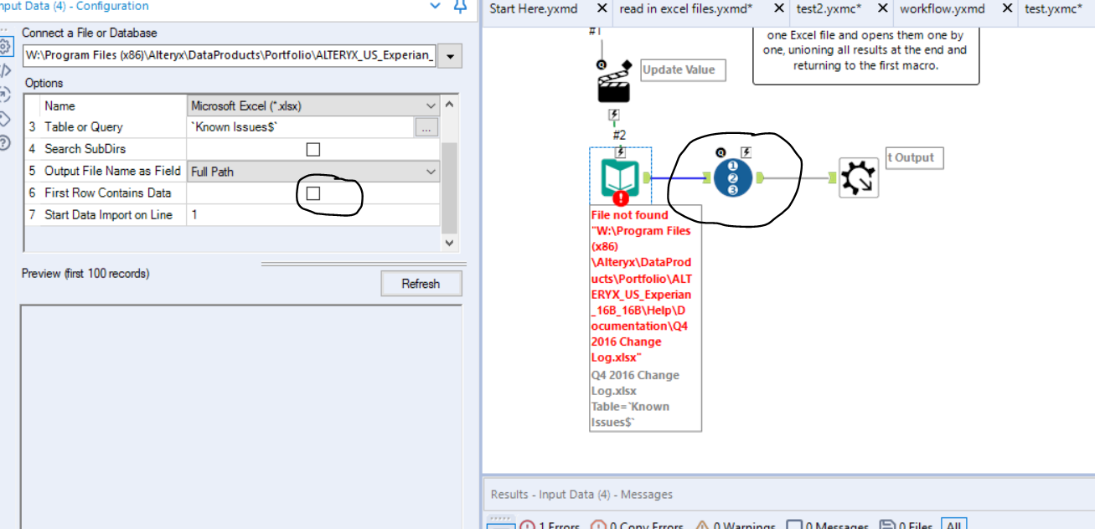The height and width of the screenshot is (529, 1095).
Task: Select the blue batch macro tool
Action: 732,177
